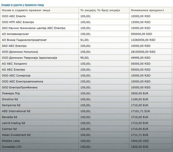This screenshot has width=173, height=152.
Task: Click the nominal value '28150000,00 RSD'
Action: (143, 52)
